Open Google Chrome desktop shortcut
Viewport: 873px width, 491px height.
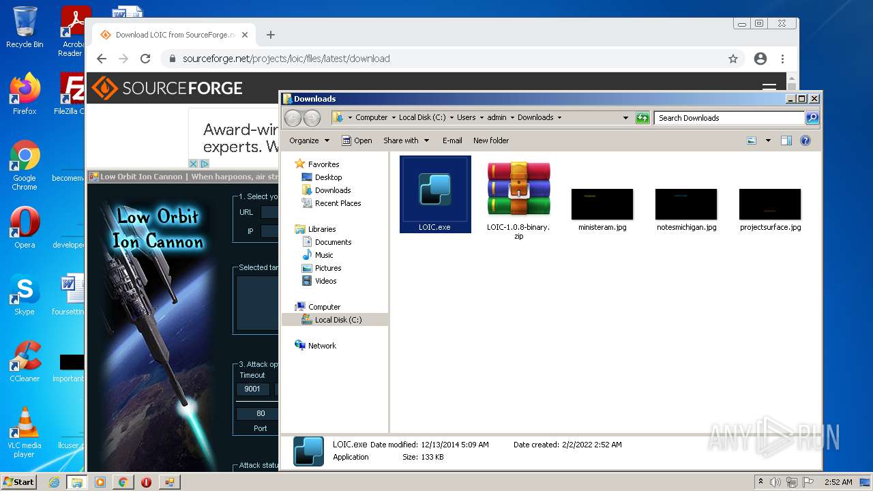[x=25, y=165]
